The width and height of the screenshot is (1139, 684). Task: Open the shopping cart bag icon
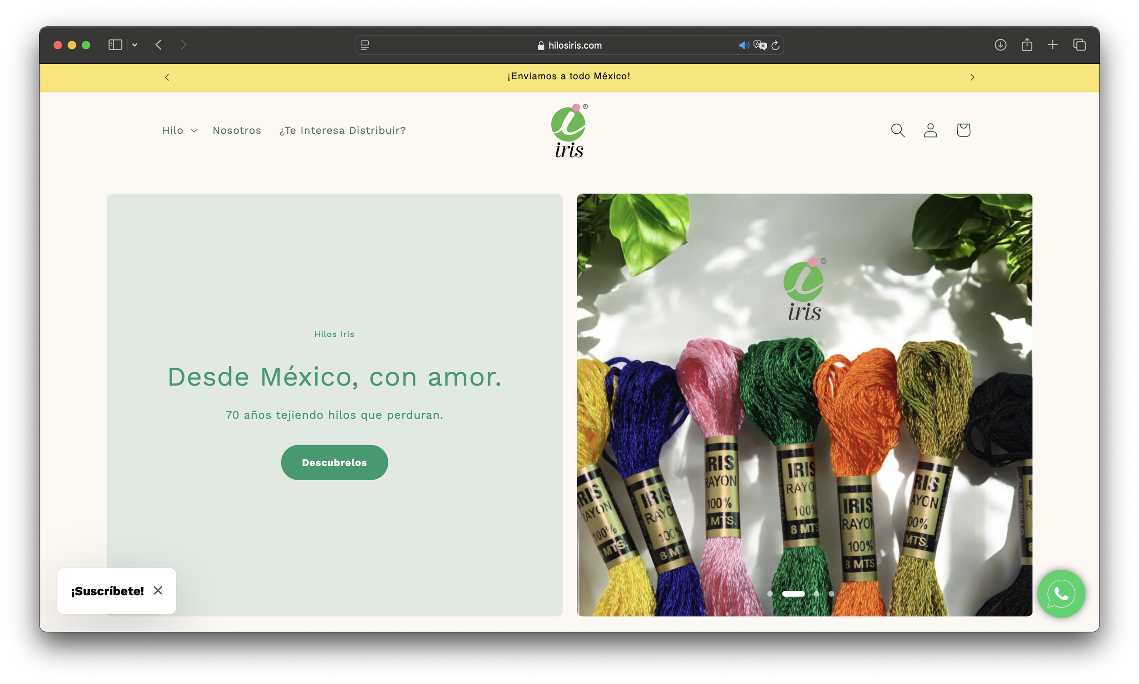[x=963, y=131]
